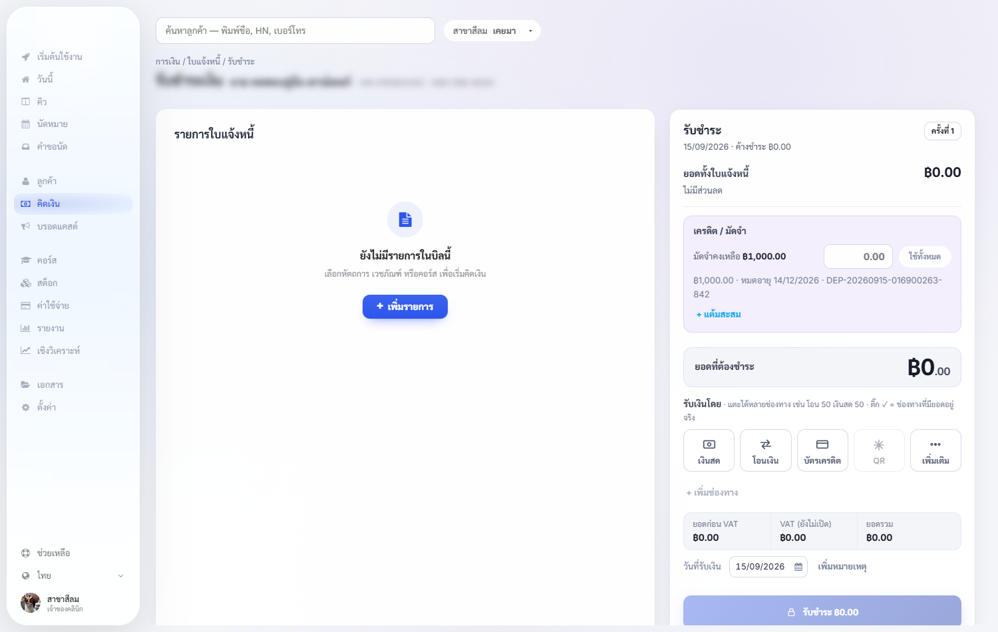The image size is (998, 632).
Task: Click the 15/09/2026 payment date field
Action: [x=768, y=567]
